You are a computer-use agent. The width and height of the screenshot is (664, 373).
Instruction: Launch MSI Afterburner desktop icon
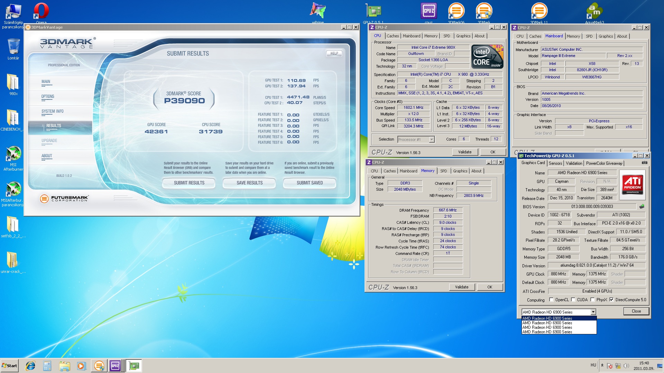(x=13, y=158)
